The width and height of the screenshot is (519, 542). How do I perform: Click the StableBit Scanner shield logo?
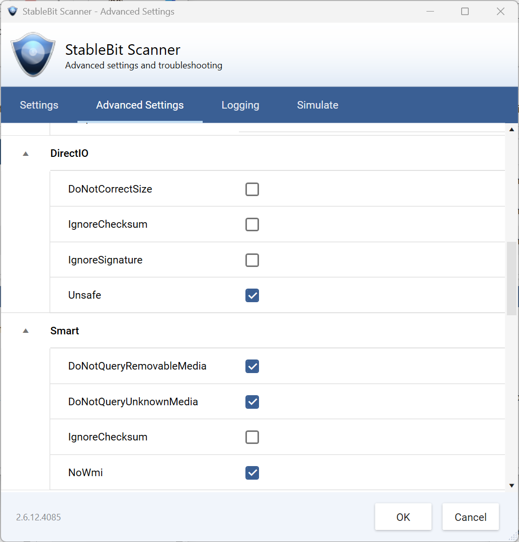click(x=33, y=54)
